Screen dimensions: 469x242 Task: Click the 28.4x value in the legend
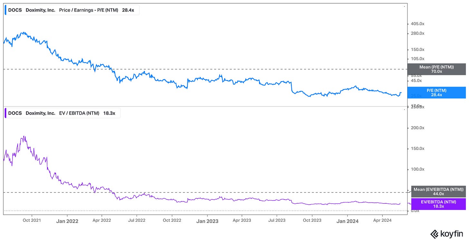coord(127,10)
